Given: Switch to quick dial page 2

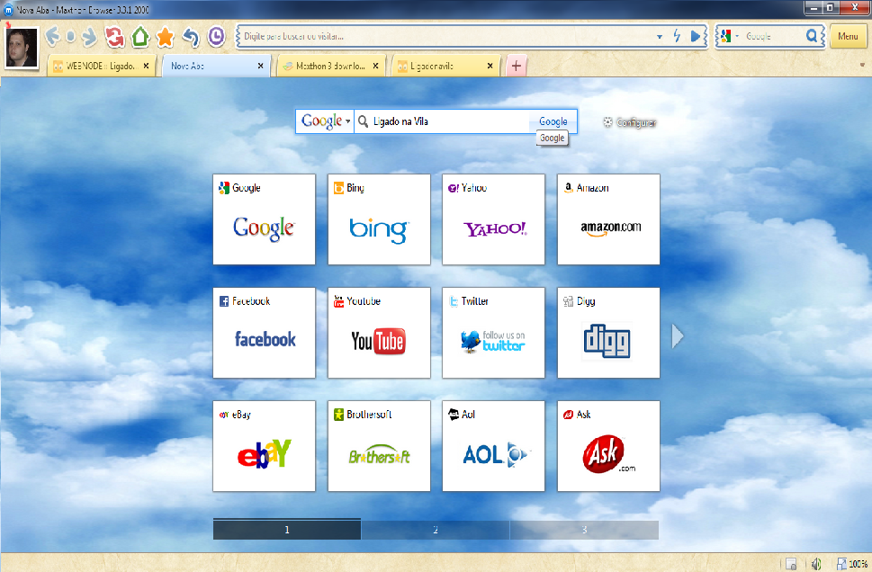Looking at the screenshot, I should 436,530.
